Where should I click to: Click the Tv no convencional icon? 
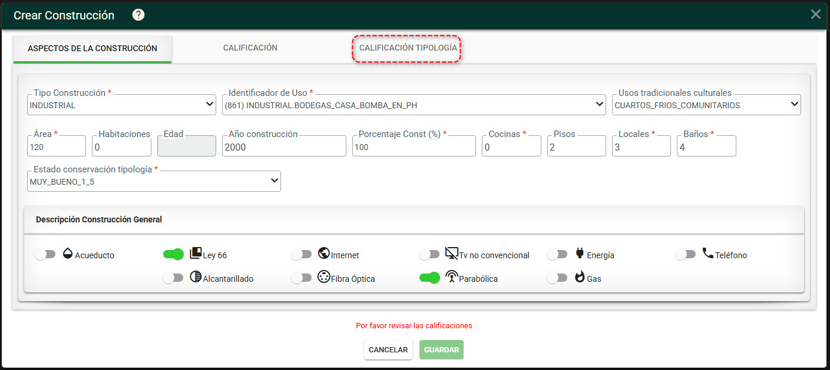pyautogui.click(x=452, y=254)
